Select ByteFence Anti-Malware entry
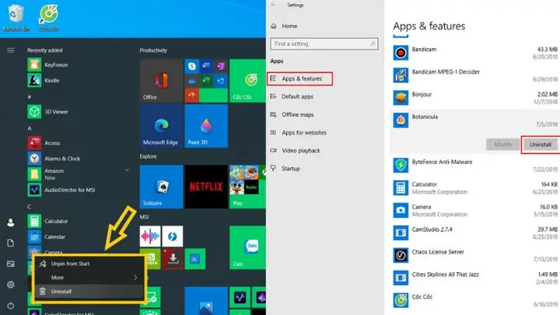Viewport: 560px width, 315px height. (474, 166)
